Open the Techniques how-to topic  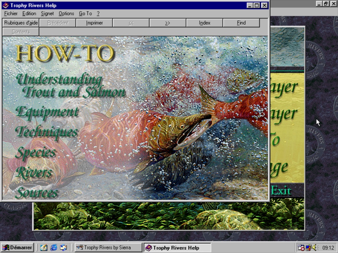[46, 132]
